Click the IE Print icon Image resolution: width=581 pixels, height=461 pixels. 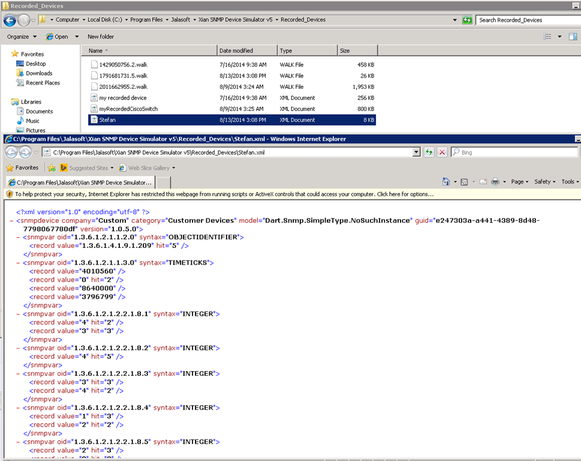click(x=495, y=182)
